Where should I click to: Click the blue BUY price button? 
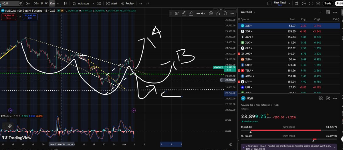click(x=30, y=17)
